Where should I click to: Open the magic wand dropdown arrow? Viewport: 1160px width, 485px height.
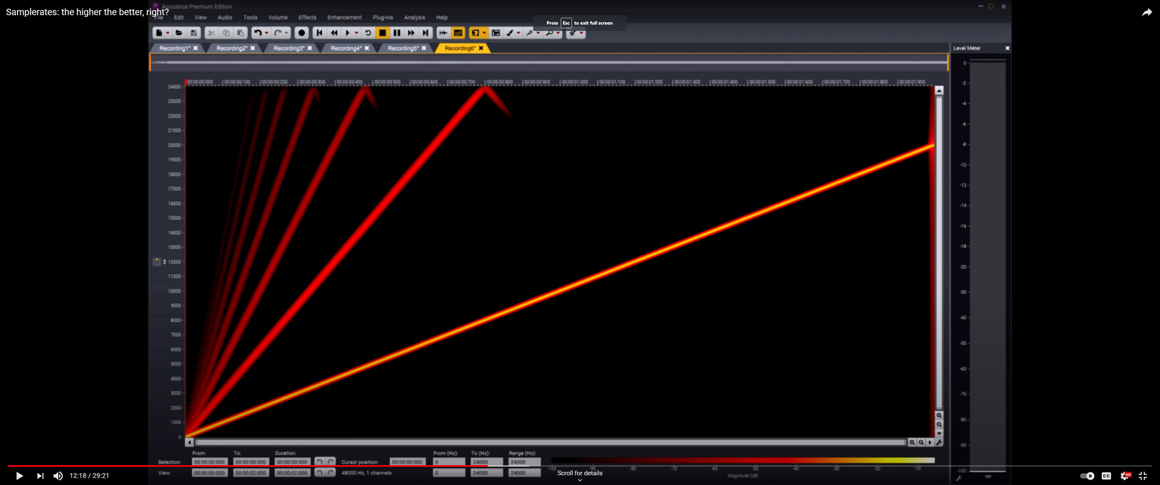(x=538, y=33)
